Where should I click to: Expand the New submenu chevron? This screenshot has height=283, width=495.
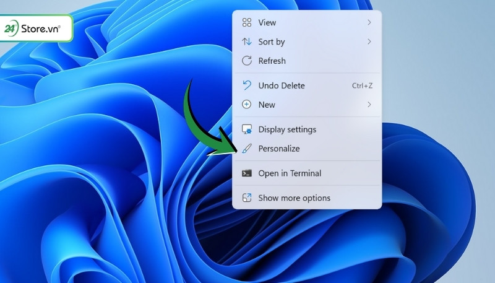tap(369, 105)
